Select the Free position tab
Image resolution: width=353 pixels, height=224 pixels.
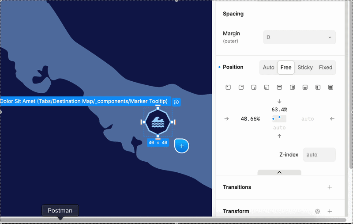pyautogui.click(x=286, y=68)
